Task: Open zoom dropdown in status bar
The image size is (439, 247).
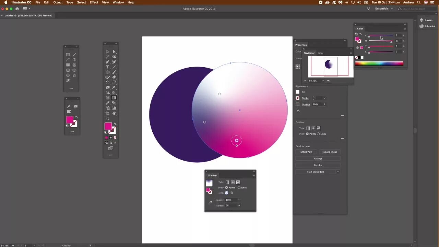Action: [13, 246]
